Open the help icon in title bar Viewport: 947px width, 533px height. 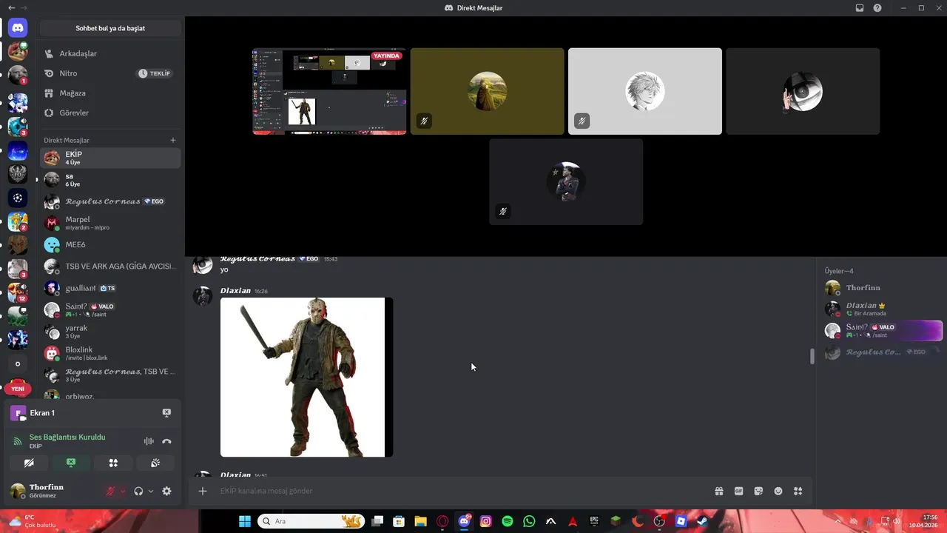tap(877, 7)
